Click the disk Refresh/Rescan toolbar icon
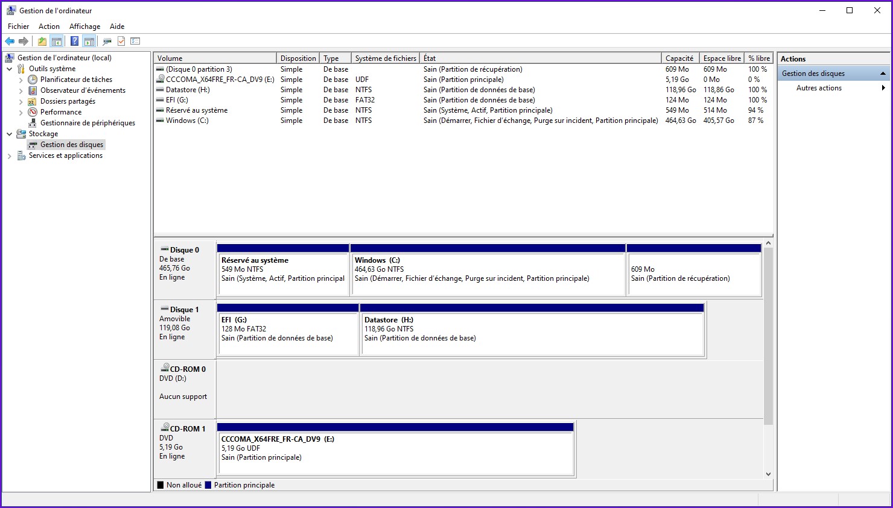Image resolution: width=893 pixels, height=508 pixels. point(107,41)
